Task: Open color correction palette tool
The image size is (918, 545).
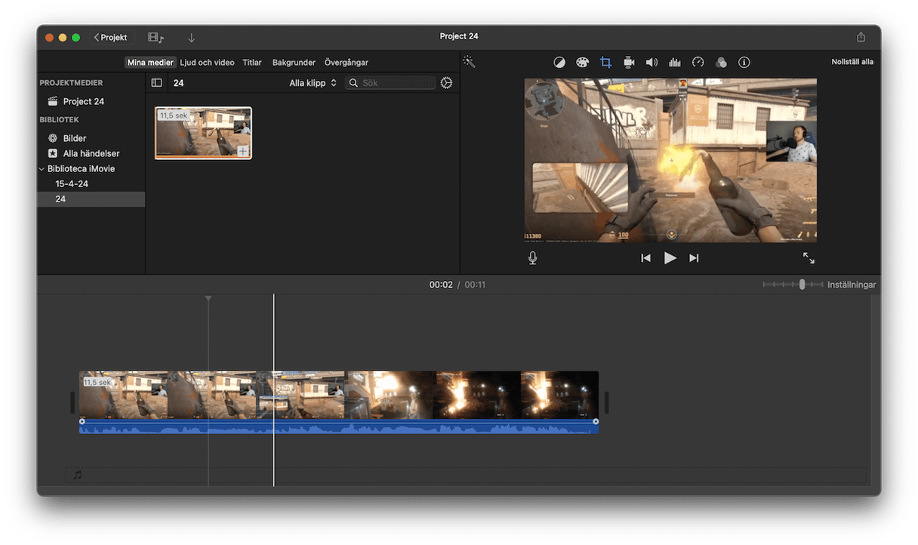Action: pyautogui.click(x=582, y=62)
